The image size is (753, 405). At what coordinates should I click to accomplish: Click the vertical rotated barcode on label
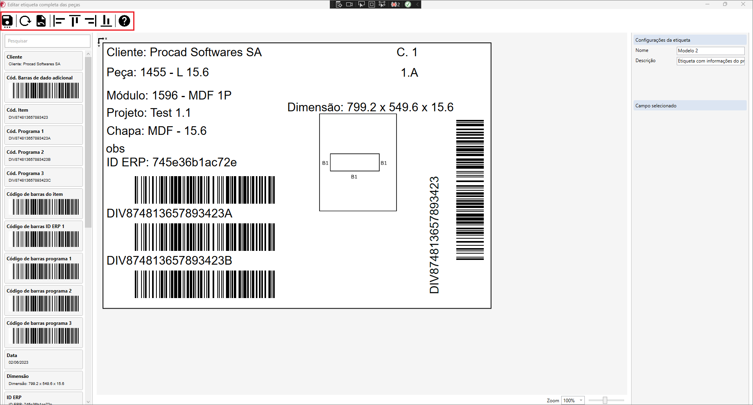click(x=470, y=190)
